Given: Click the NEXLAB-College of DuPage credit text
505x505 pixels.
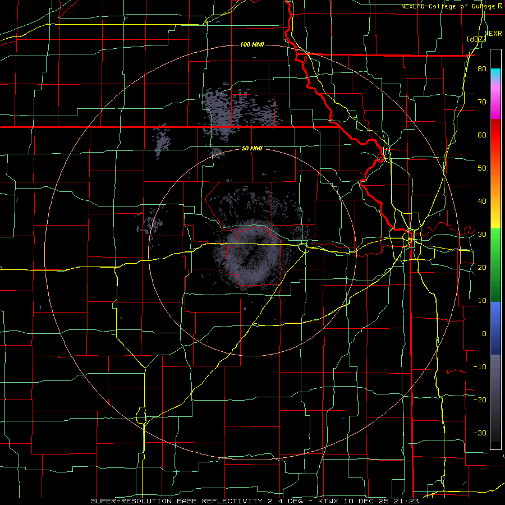Looking at the screenshot, I should [448, 6].
